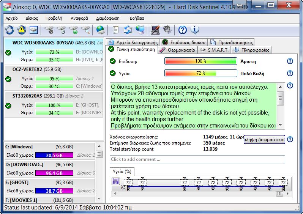The width and height of the screenshot is (303, 214).
Task: Click the speaker sound toolbar icon
Action: 167,30
